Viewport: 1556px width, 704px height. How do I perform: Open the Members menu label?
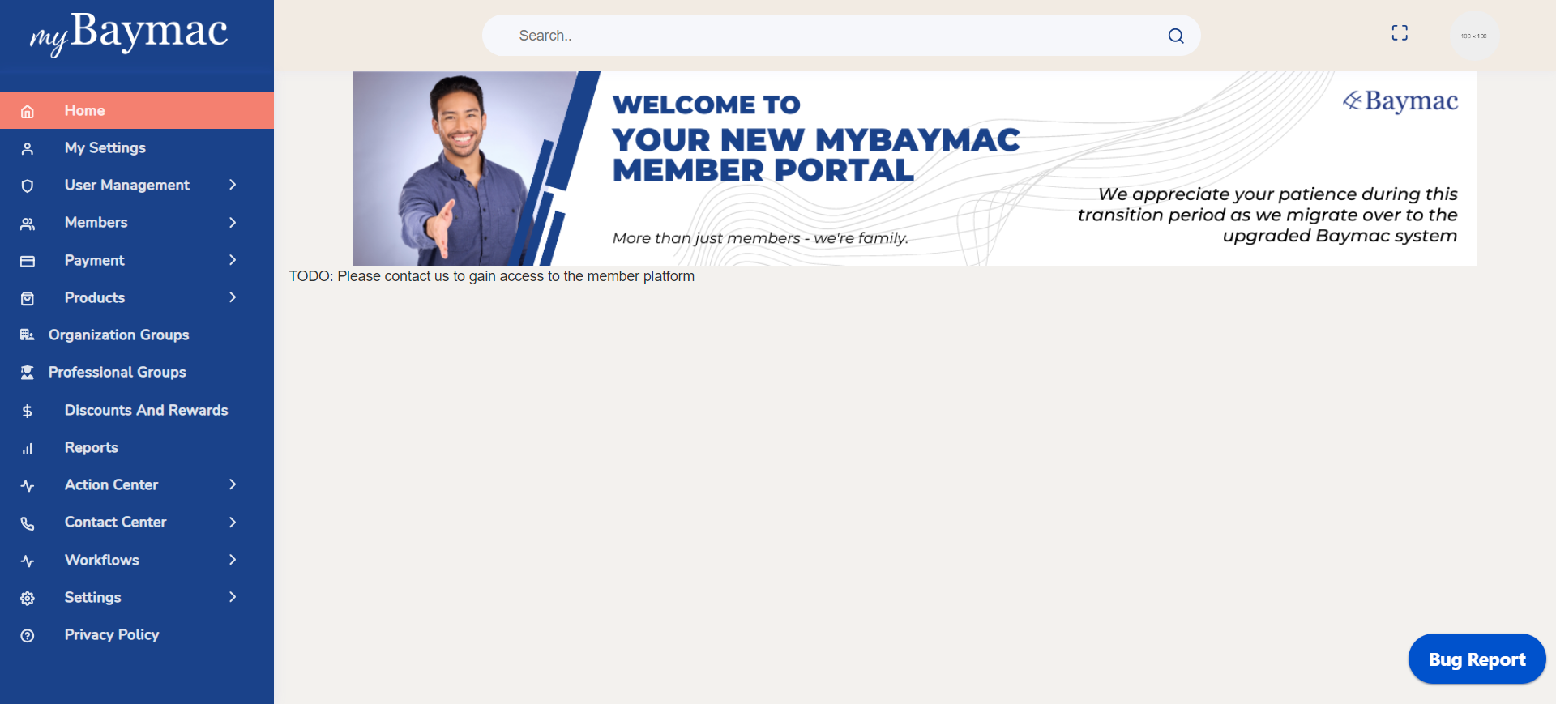96,222
